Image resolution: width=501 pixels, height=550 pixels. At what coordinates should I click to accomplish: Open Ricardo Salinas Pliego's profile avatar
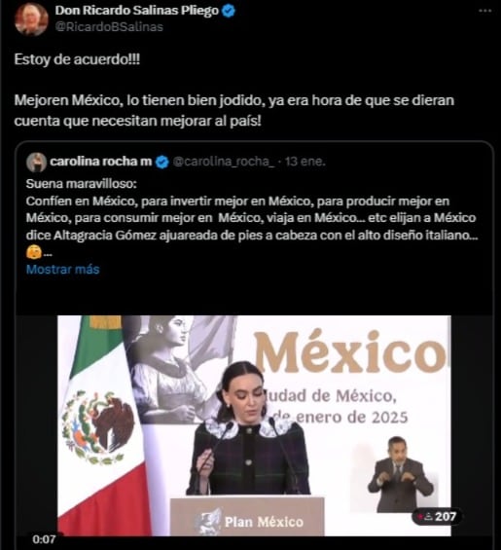[31, 19]
